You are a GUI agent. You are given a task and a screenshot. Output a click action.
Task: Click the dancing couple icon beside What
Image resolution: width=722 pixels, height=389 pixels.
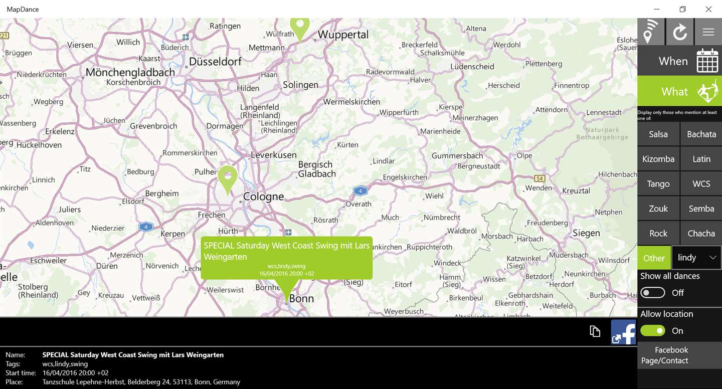[708, 91]
